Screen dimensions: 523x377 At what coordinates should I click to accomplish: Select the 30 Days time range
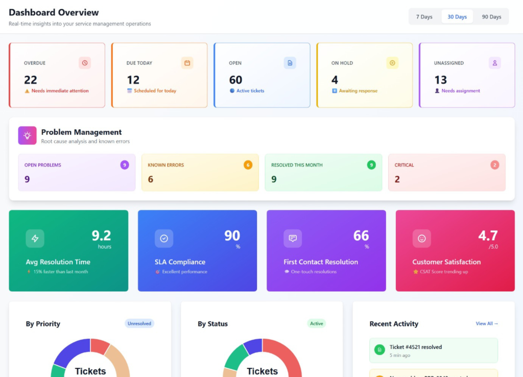coord(457,17)
